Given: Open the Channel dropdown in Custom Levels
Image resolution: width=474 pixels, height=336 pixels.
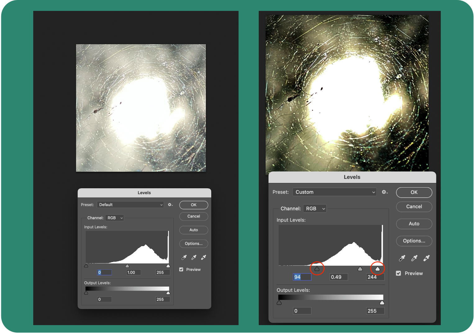Looking at the screenshot, I should pos(315,208).
